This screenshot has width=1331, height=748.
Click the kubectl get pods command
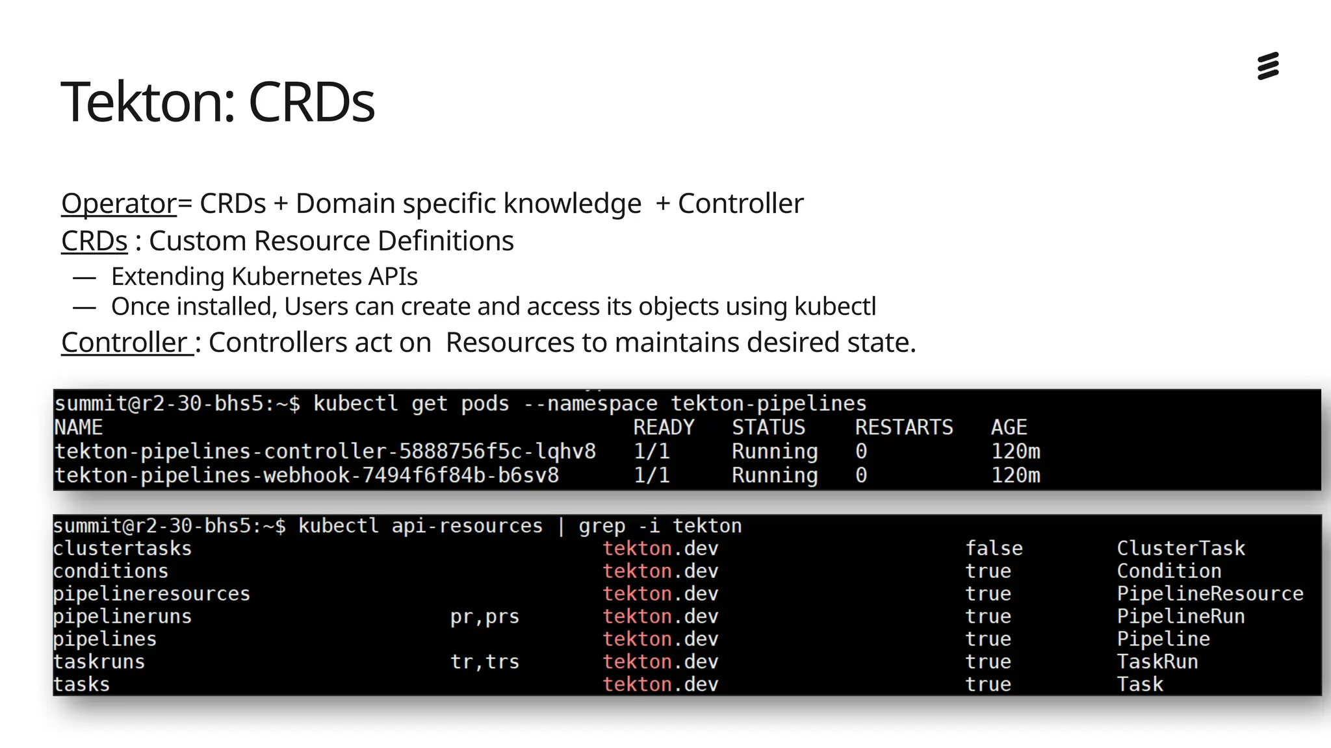589,404
